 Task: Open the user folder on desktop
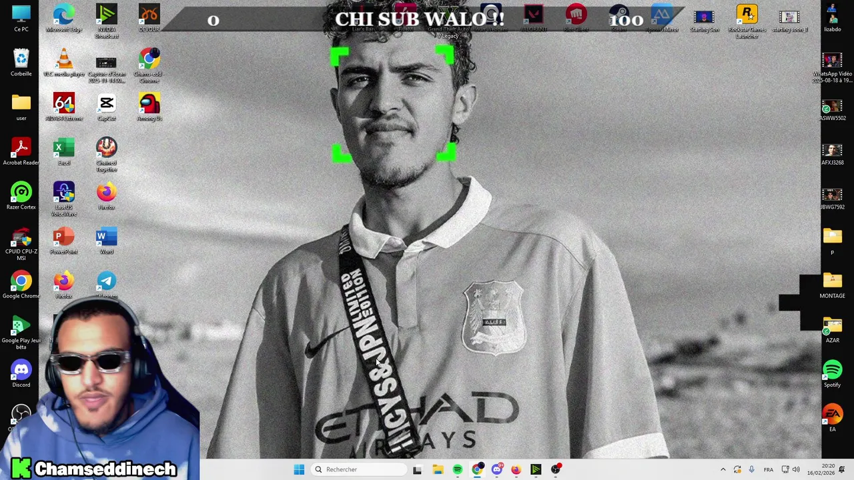[x=21, y=107]
